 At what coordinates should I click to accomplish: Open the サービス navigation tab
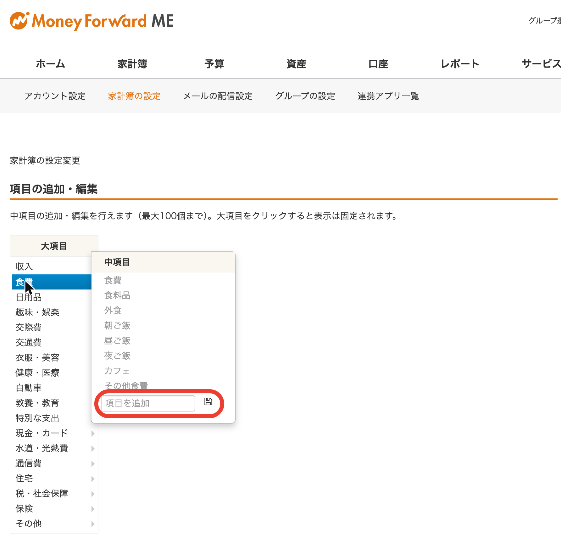(541, 64)
